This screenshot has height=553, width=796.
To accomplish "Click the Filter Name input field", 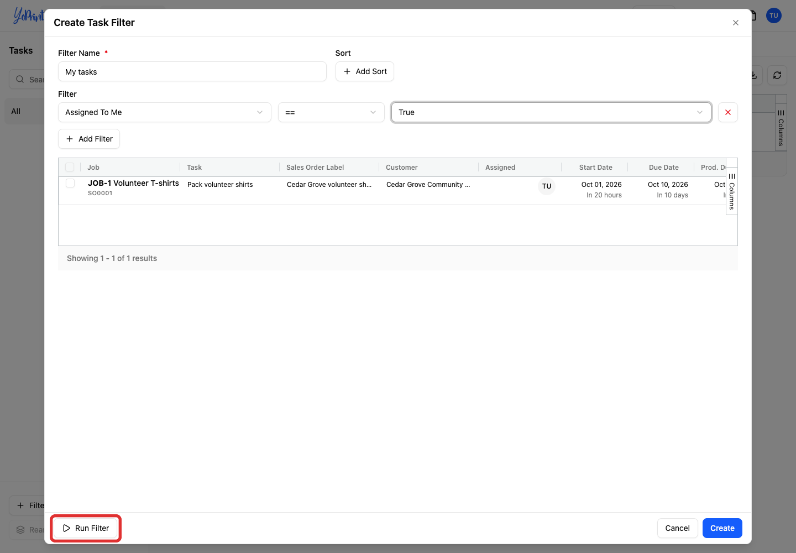I will pyautogui.click(x=192, y=71).
